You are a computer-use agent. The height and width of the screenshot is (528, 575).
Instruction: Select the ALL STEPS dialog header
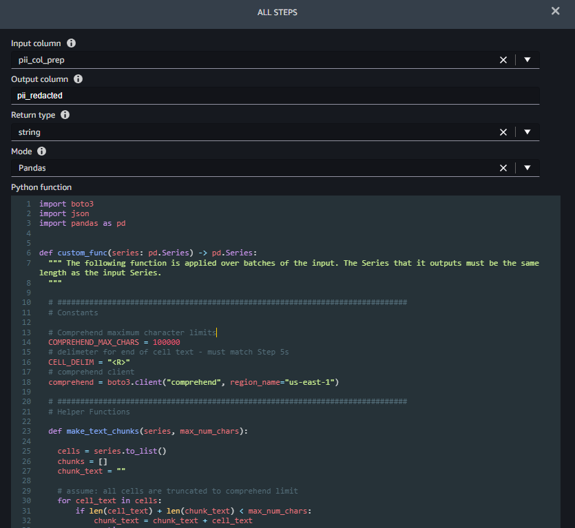(277, 12)
